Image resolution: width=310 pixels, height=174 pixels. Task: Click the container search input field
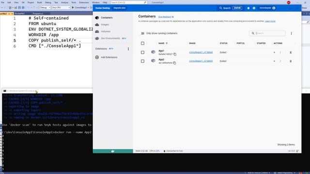[267, 33]
